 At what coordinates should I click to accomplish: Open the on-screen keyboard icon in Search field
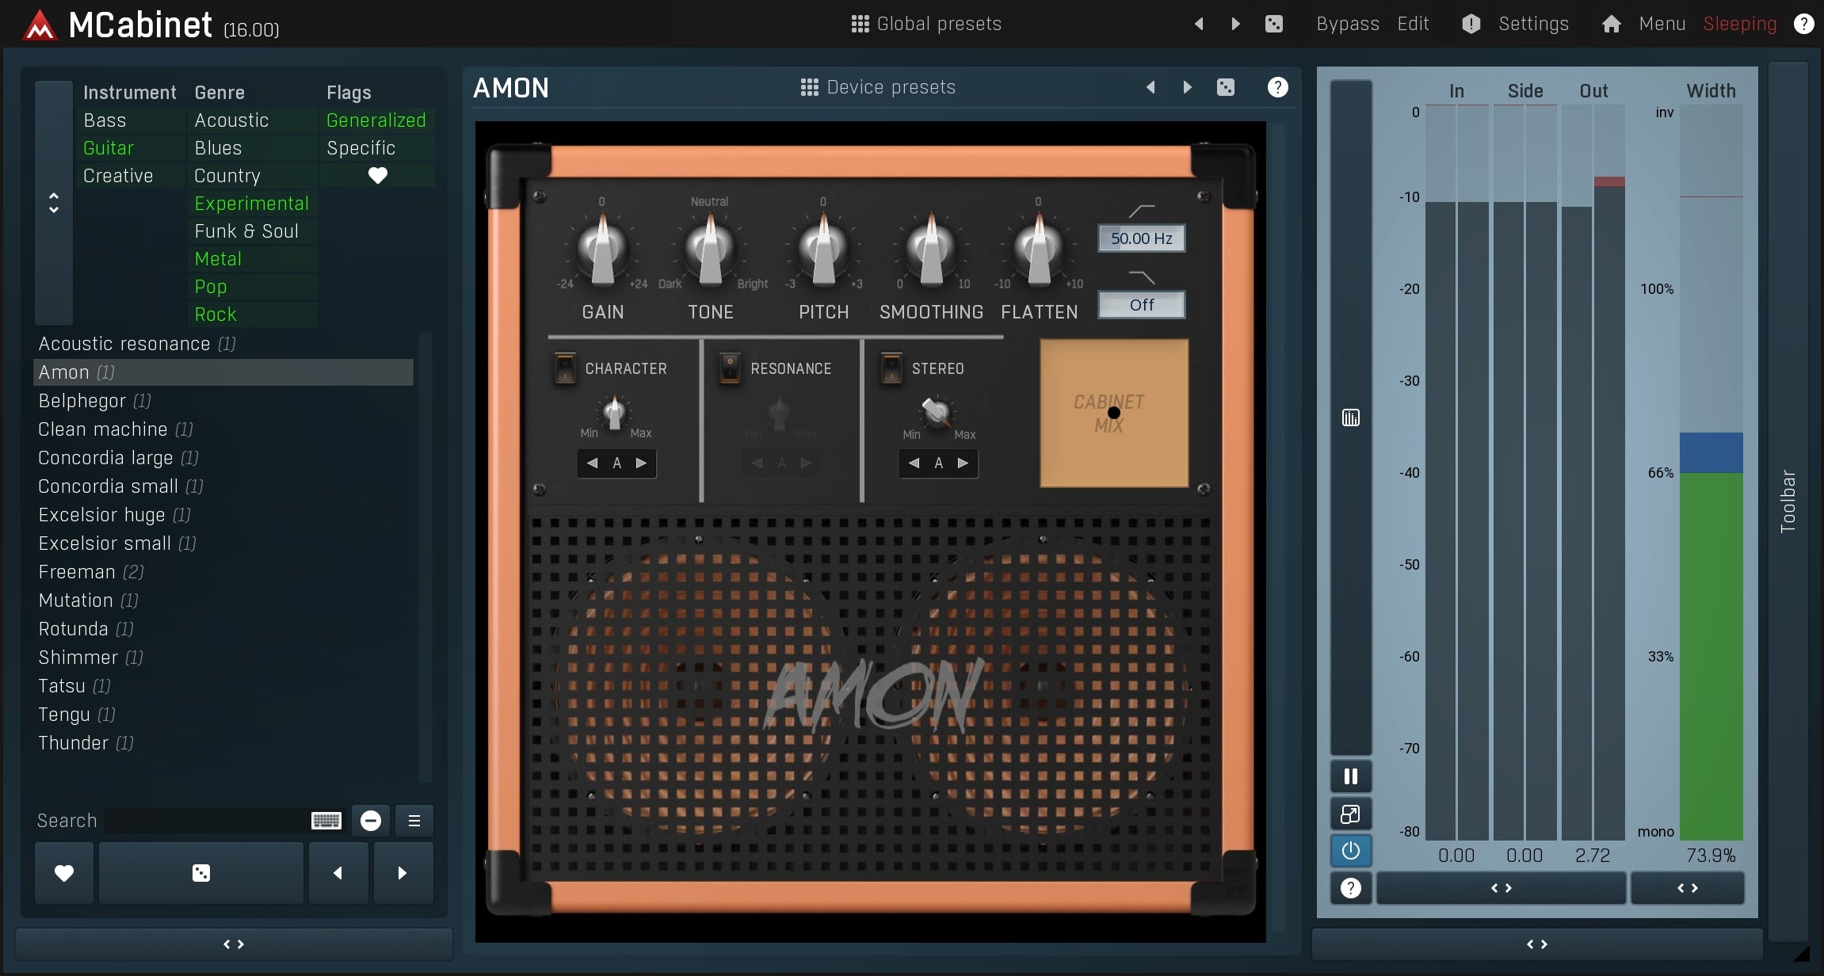pos(326,821)
